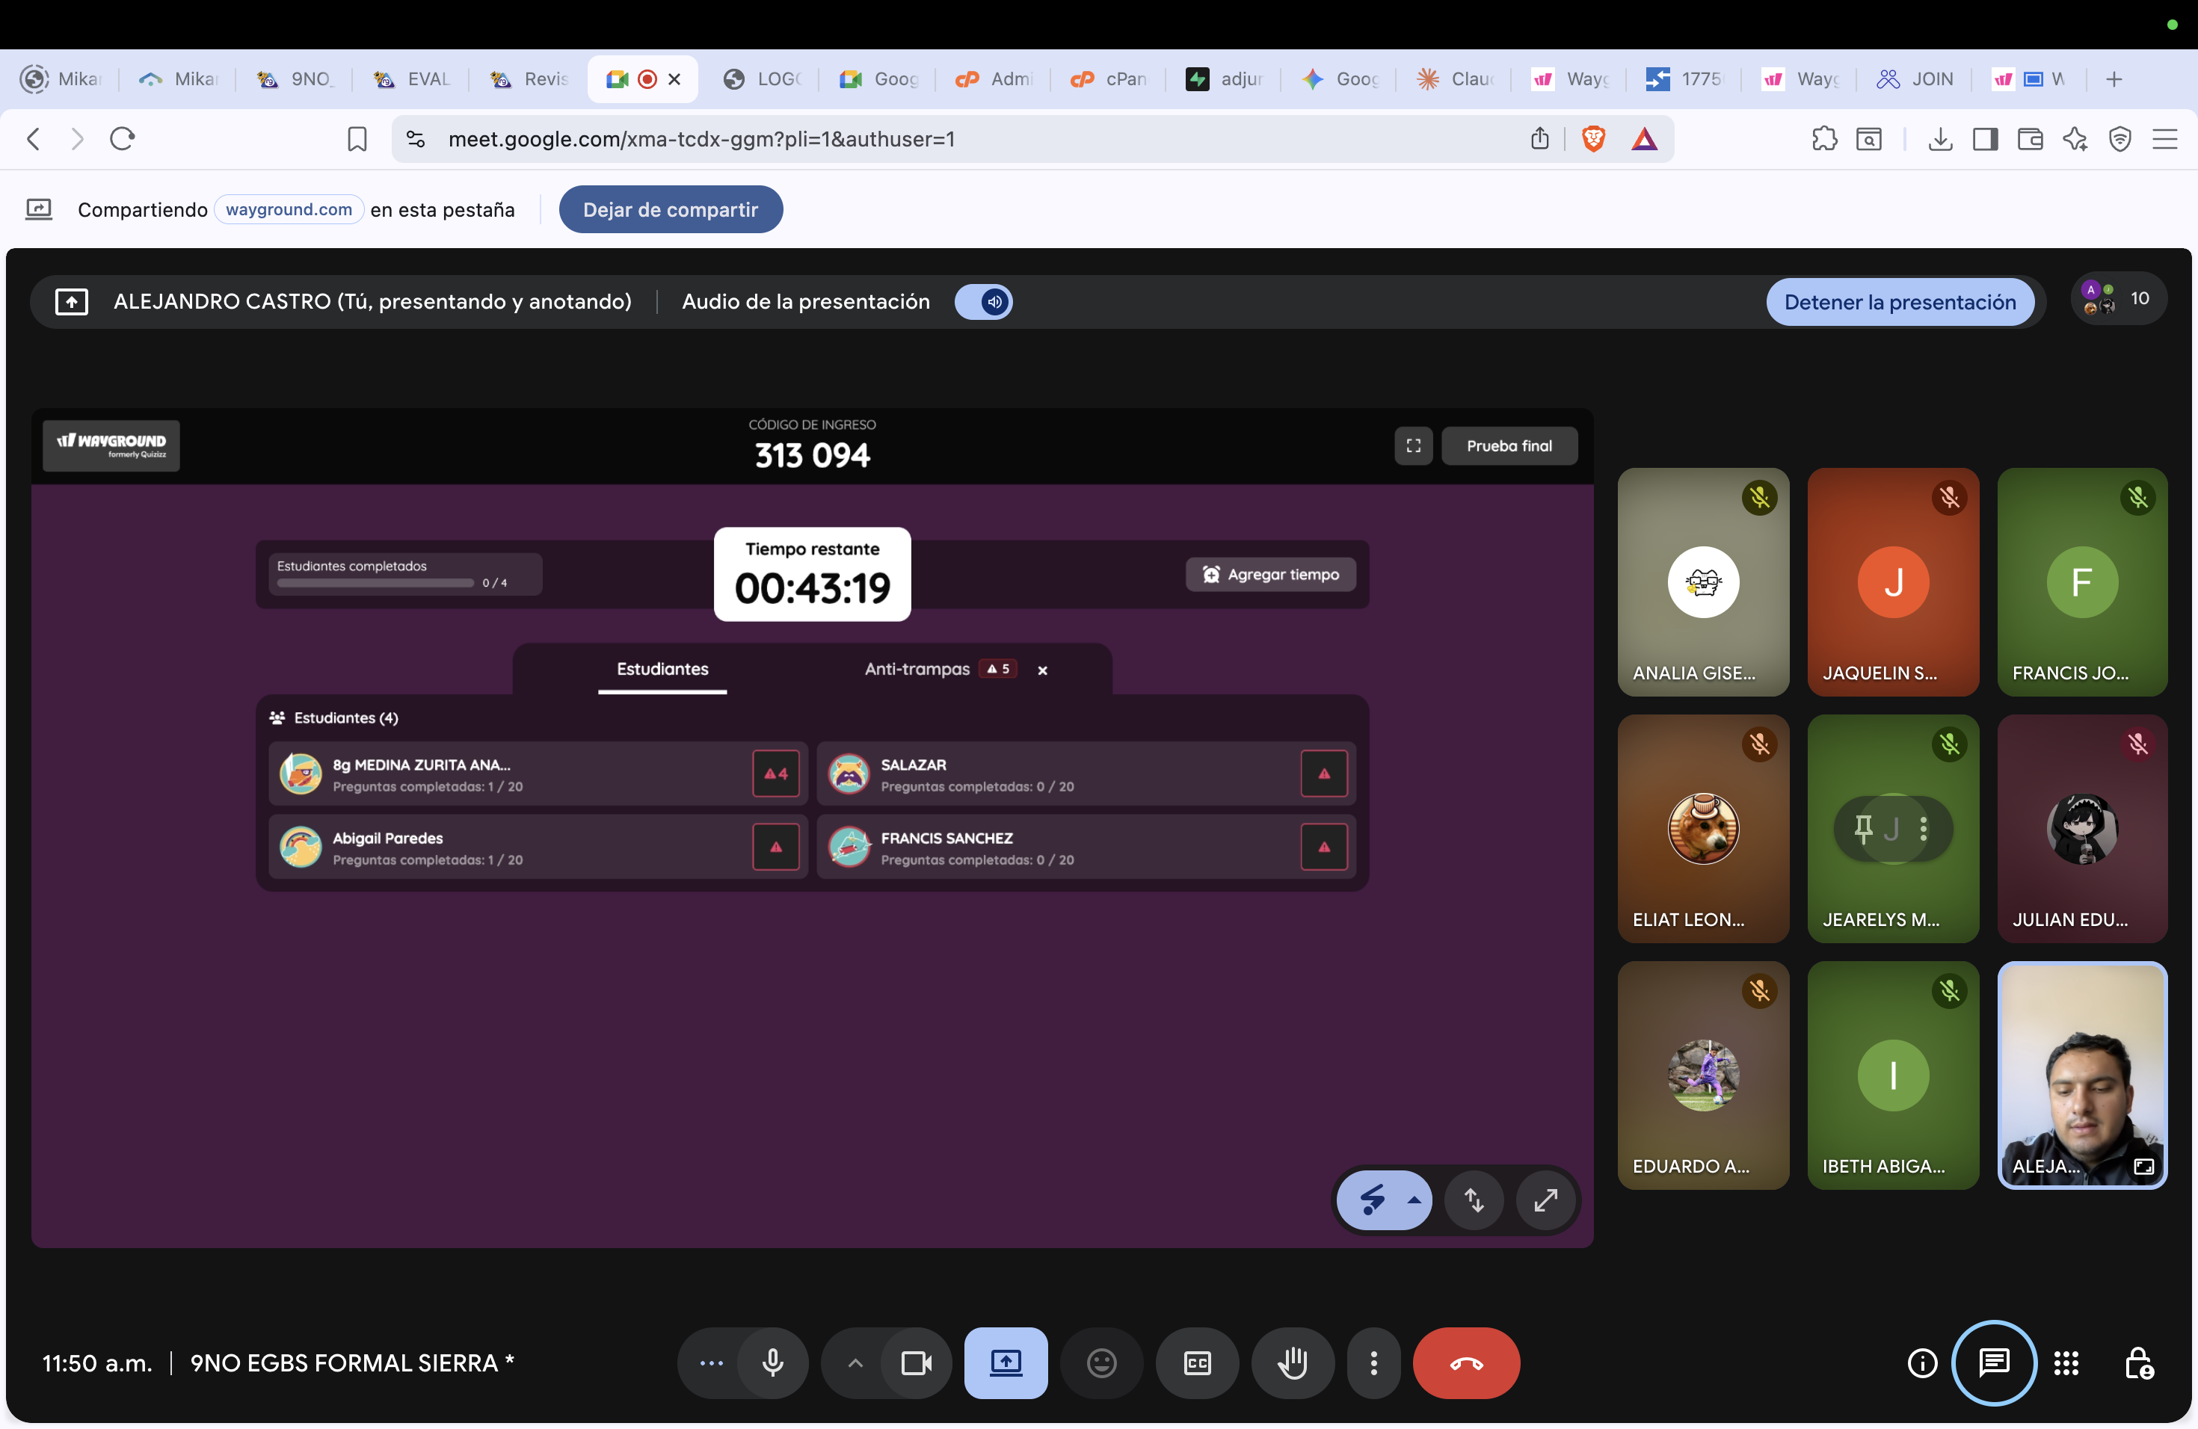Open host controls lock icon

[x=2139, y=1362]
